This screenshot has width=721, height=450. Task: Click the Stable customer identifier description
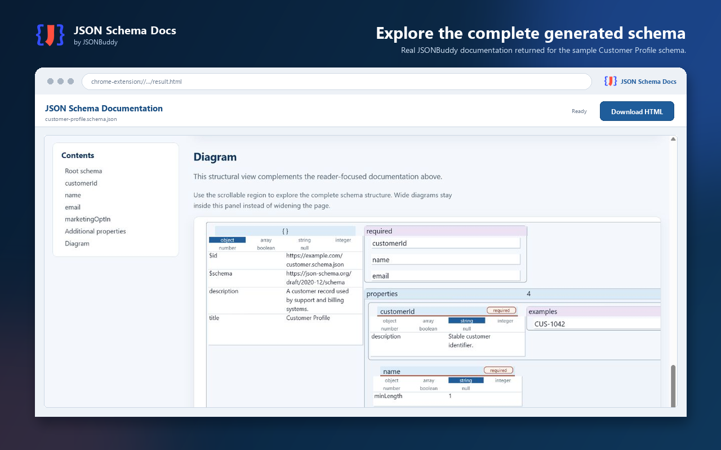click(469, 341)
